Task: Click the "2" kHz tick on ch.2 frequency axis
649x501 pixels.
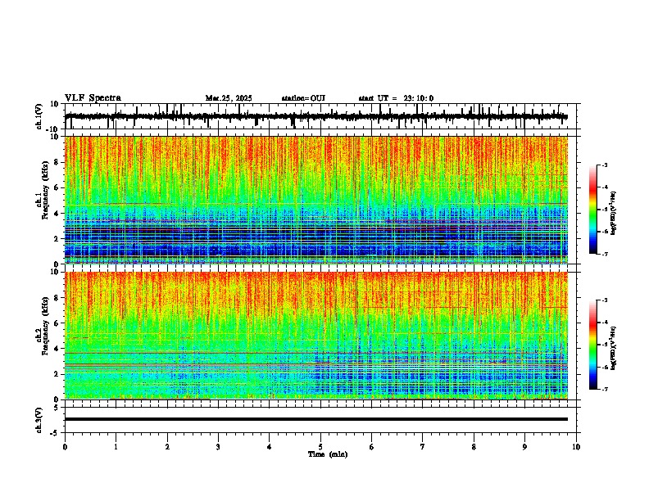Action: [x=57, y=374]
